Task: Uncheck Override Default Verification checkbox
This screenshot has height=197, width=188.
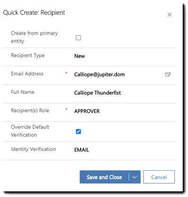Action: tap(78, 131)
